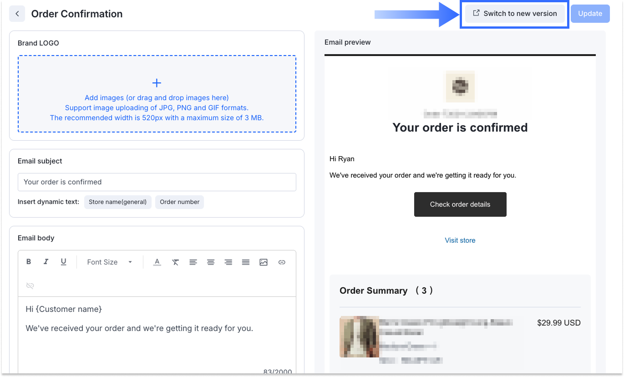This screenshot has height=377, width=624.
Task: Click Switch to new version button
Action: [x=515, y=14]
